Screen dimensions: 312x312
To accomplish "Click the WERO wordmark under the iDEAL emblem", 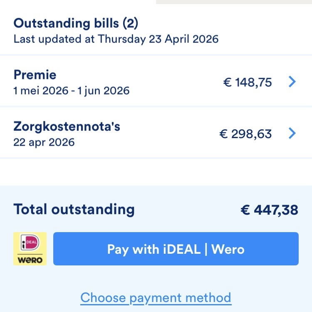I will [x=30, y=260].
